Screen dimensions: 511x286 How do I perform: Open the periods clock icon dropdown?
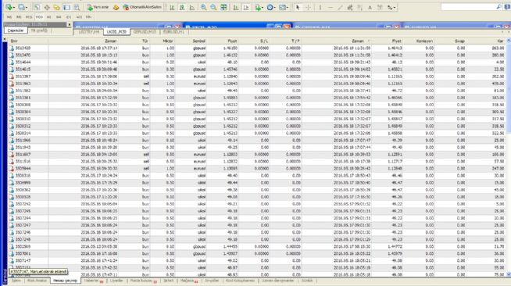271,7
